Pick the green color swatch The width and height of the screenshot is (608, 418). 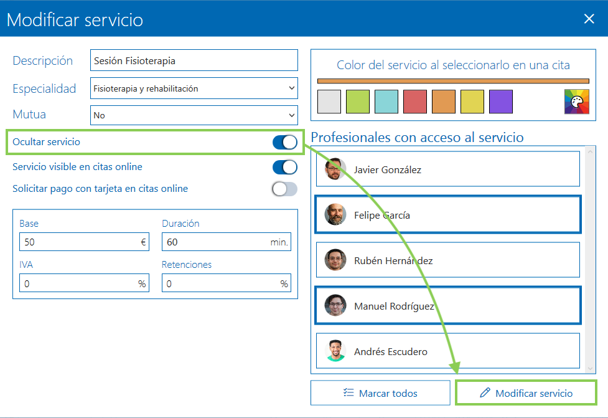pyautogui.click(x=358, y=102)
